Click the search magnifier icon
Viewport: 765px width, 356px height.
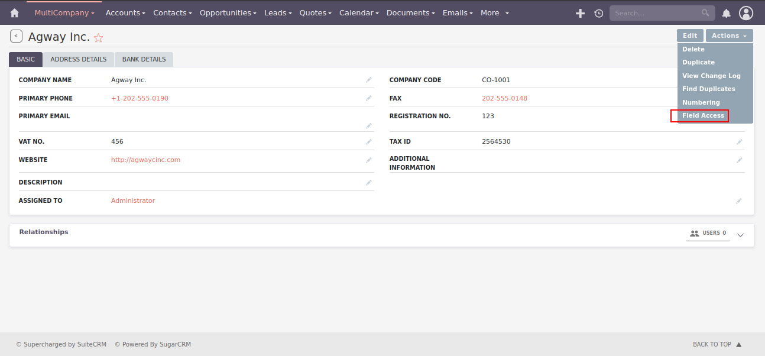(x=705, y=12)
